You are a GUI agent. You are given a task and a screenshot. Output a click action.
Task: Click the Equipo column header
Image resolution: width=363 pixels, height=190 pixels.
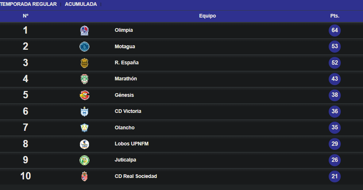[208, 16]
